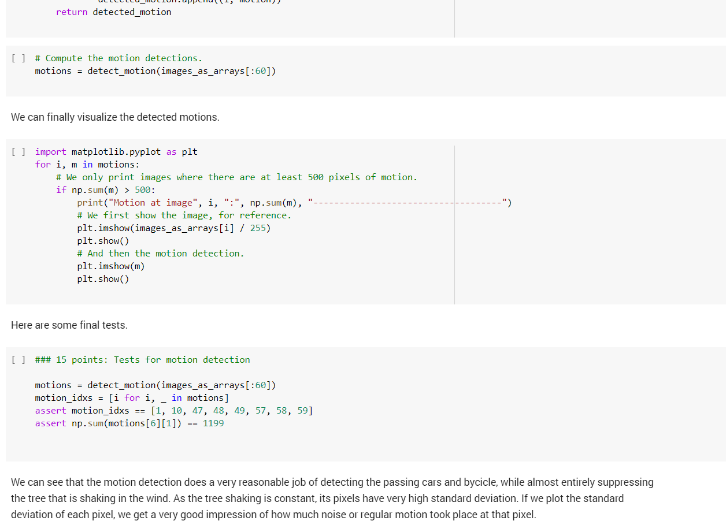This screenshot has height=532, width=726.
Task: Click the closing markdown paragraph about motion detection
Action: pyautogui.click(x=332, y=498)
